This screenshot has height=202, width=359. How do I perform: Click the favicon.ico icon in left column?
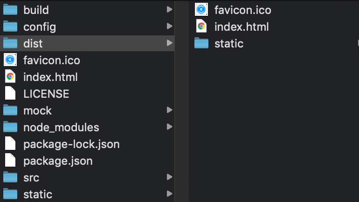(10, 60)
